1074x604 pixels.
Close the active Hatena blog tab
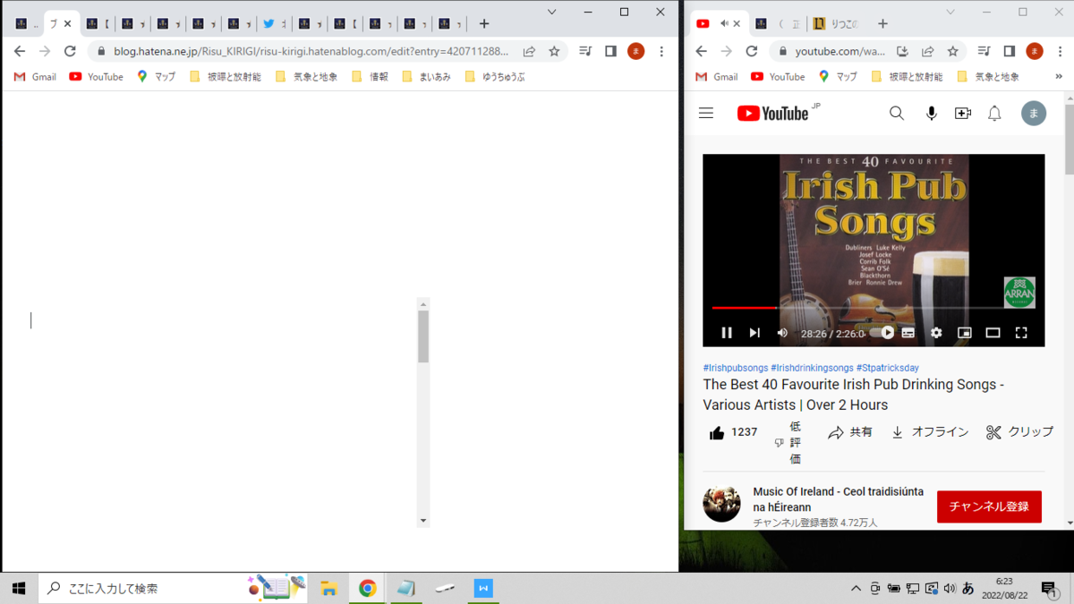pyautogui.click(x=67, y=24)
